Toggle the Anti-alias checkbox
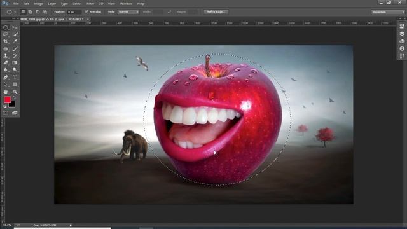Viewport: 407px width, 229px height. tap(86, 11)
